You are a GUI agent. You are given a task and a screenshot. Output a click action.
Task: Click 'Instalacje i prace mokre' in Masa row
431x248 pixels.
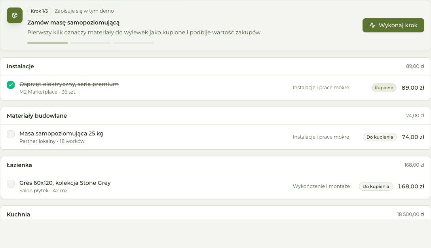pos(321,137)
